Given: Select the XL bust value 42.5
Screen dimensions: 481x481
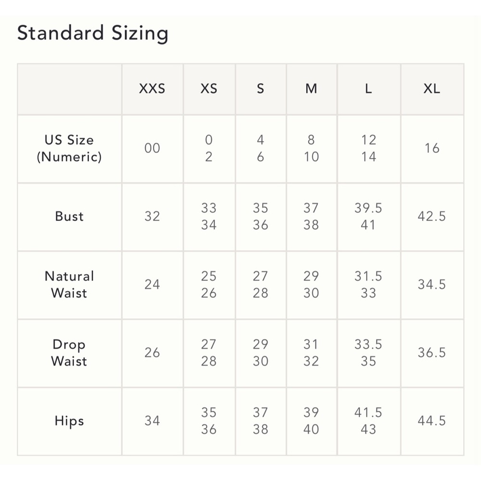Looking at the screenshot, I should (x=432, y=216).
